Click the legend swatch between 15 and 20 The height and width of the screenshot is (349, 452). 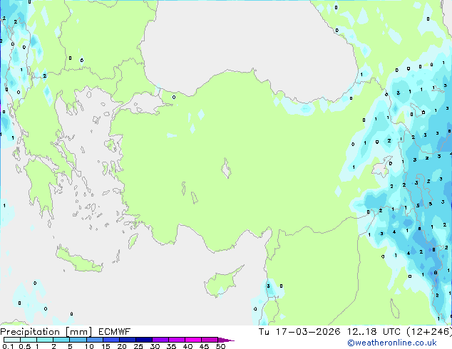111,340
